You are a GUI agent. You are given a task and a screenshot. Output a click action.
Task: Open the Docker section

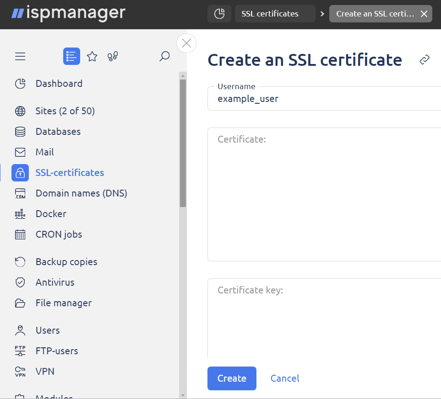click(x=51, y=214)
